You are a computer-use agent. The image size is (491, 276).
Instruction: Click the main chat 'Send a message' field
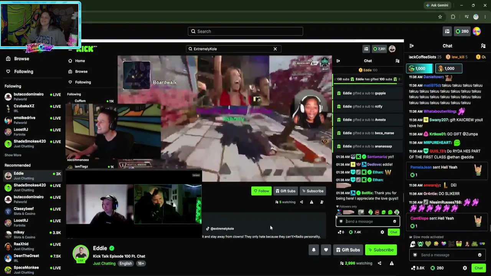tap(447, 255)
